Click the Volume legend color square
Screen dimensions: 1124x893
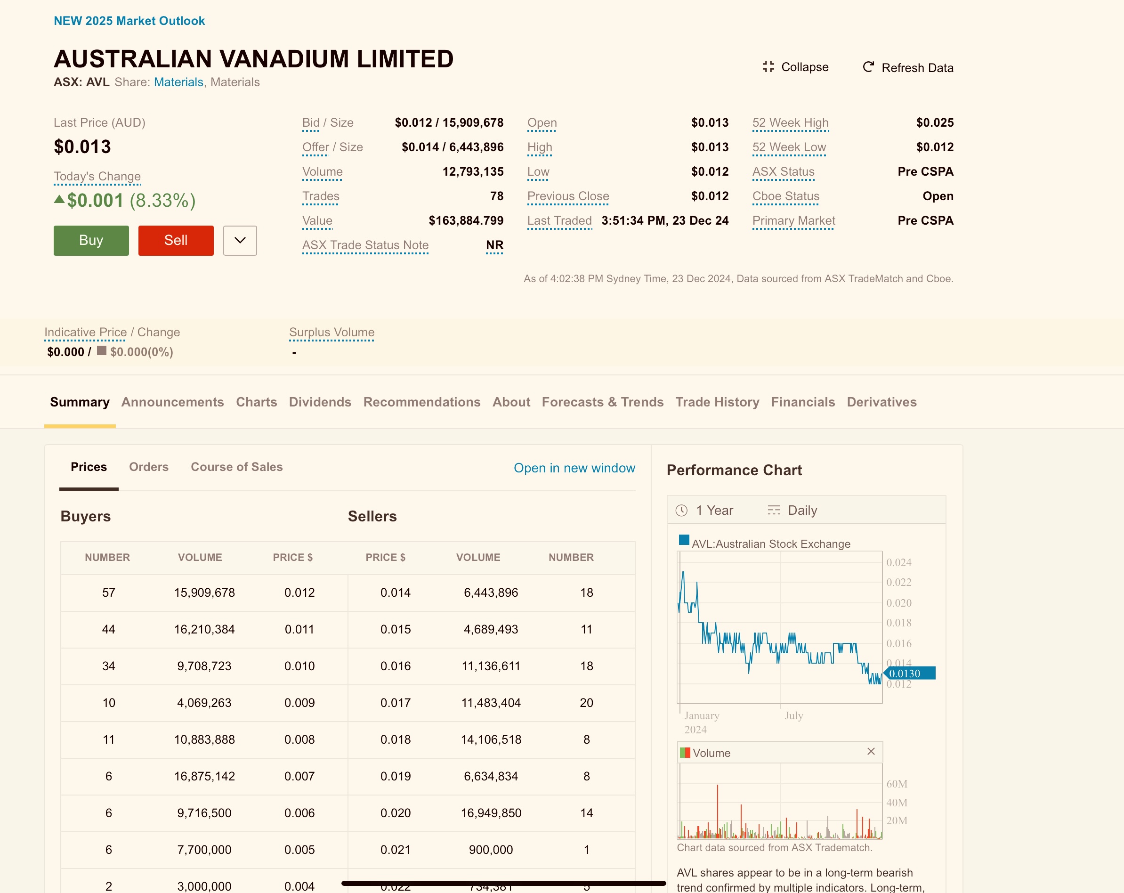685,753
